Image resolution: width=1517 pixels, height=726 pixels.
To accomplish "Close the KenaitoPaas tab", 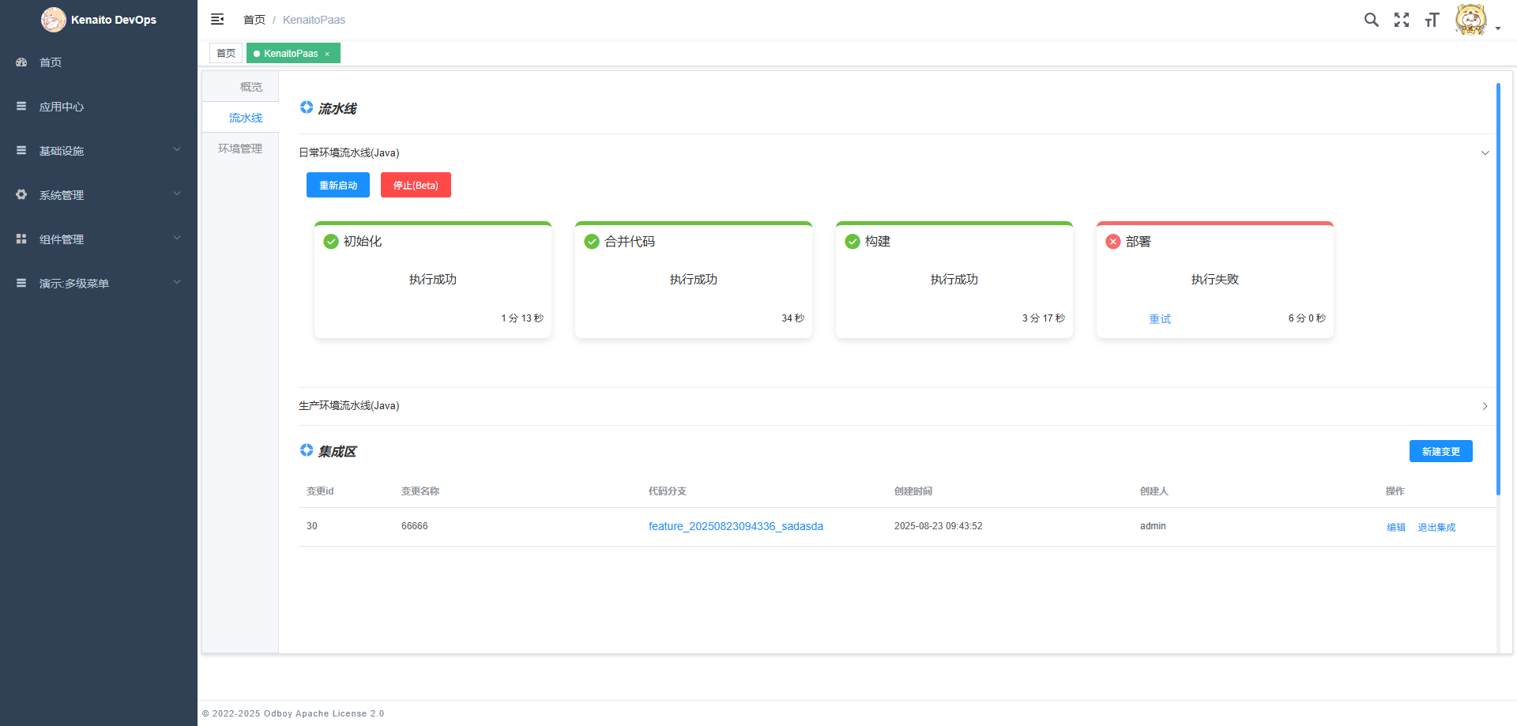I will [x=327, y=54].
